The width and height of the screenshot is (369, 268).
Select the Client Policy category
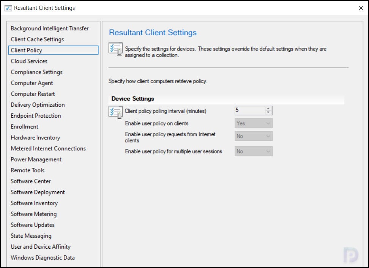tap(54, 50)
